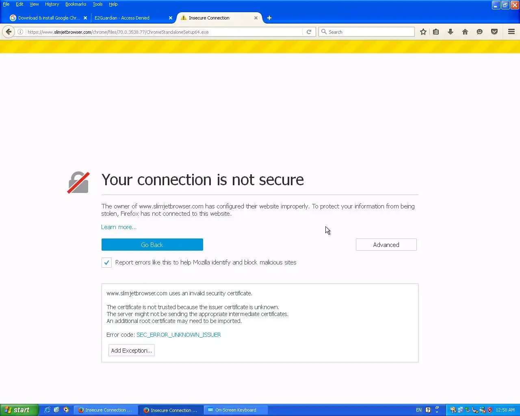Click the Add Exception button
The height and width of the screenshot is (416, 520).
coord(131,350)
